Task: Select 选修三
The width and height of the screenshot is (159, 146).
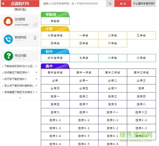Action: pyautogui.click(x=113, y=96)
